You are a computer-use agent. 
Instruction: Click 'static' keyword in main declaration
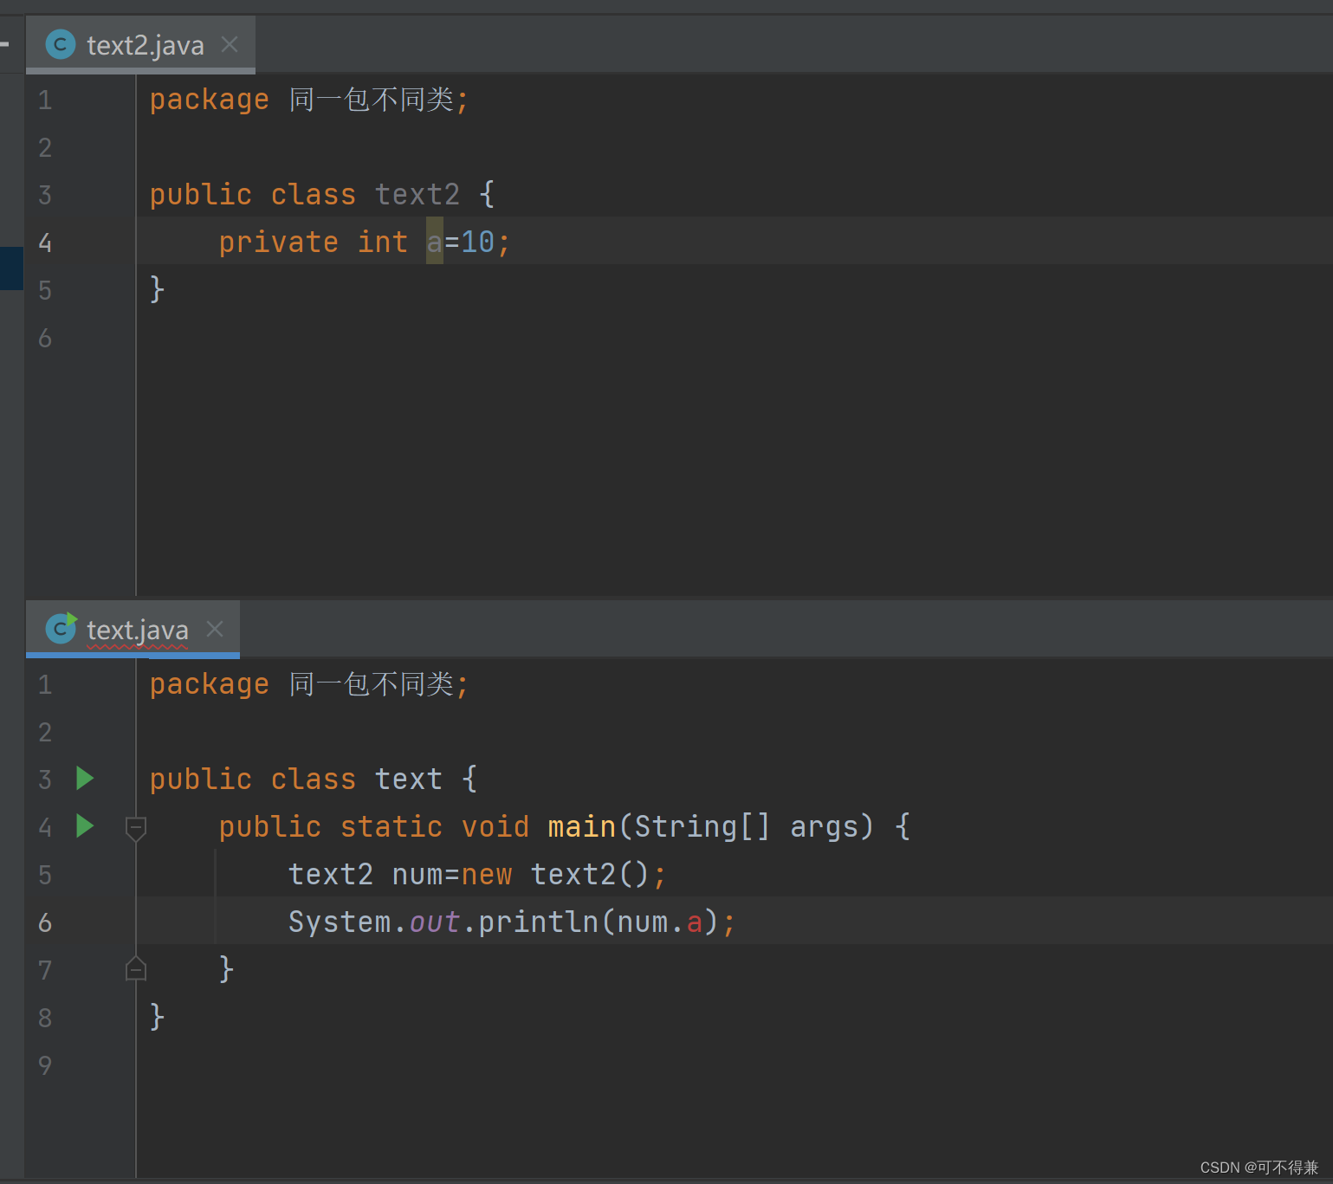point(391,826)
